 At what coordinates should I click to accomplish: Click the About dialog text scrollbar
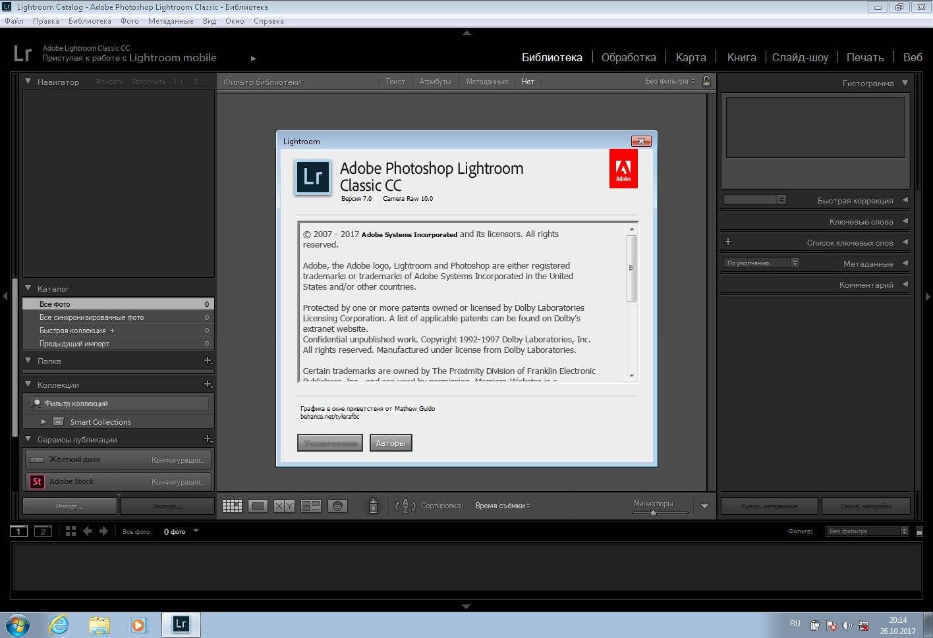(631, 268)
